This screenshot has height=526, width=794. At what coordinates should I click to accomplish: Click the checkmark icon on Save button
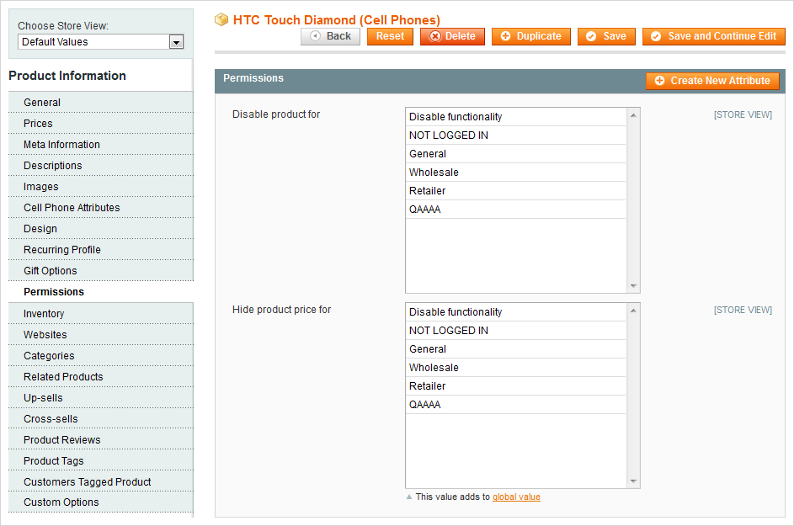[591, 36]
